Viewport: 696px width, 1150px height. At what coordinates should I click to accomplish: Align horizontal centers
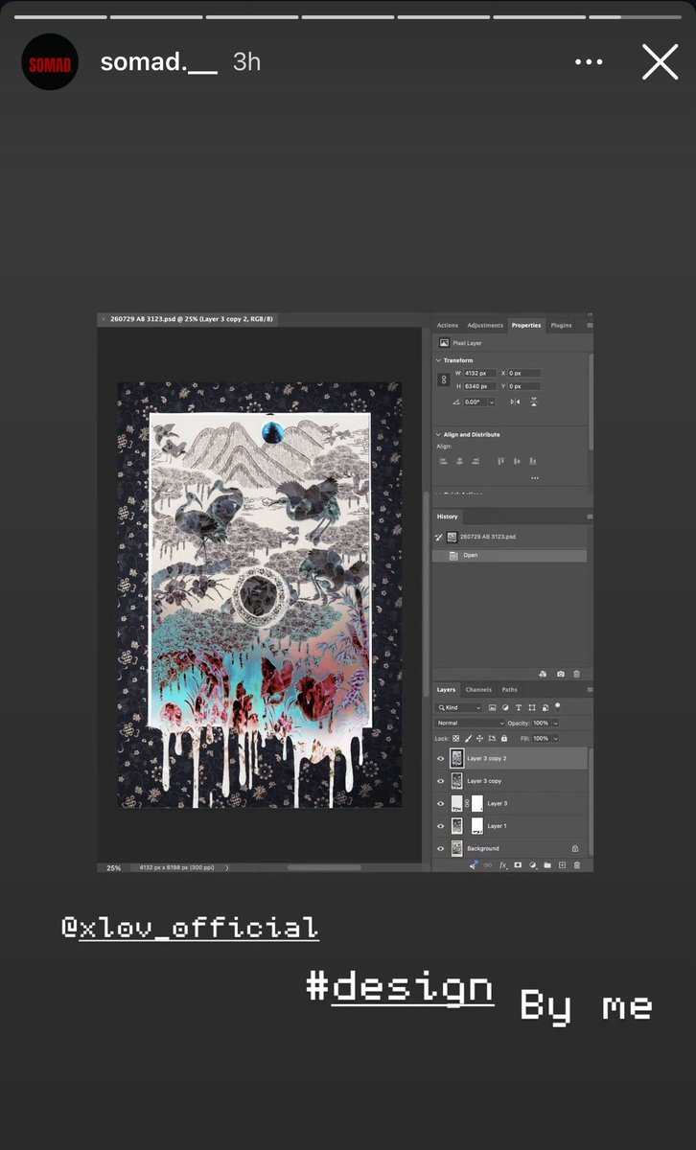[x=459, y=461]
